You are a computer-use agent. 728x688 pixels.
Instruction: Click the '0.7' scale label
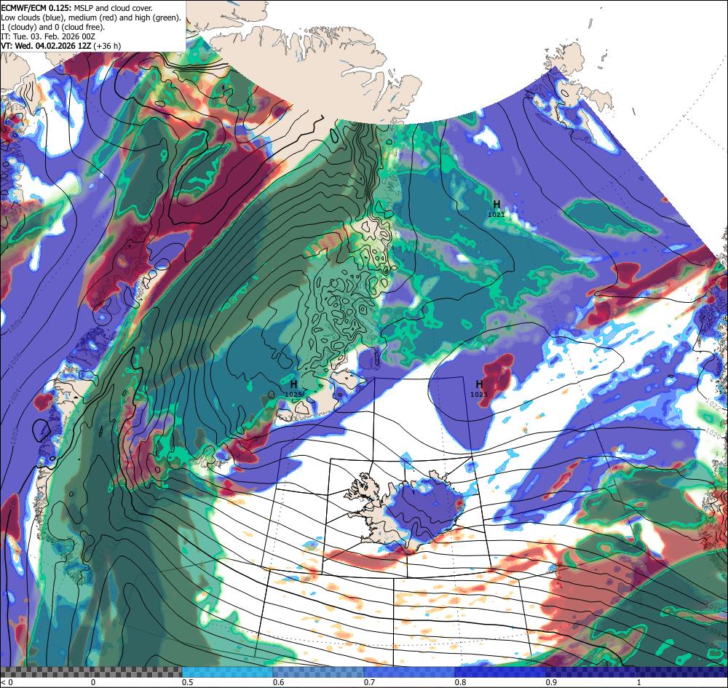point(369,682)
